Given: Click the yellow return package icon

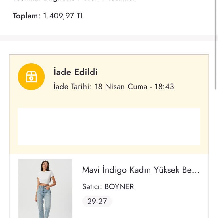Looking at the screenshot, I should (x=31, y=77).
